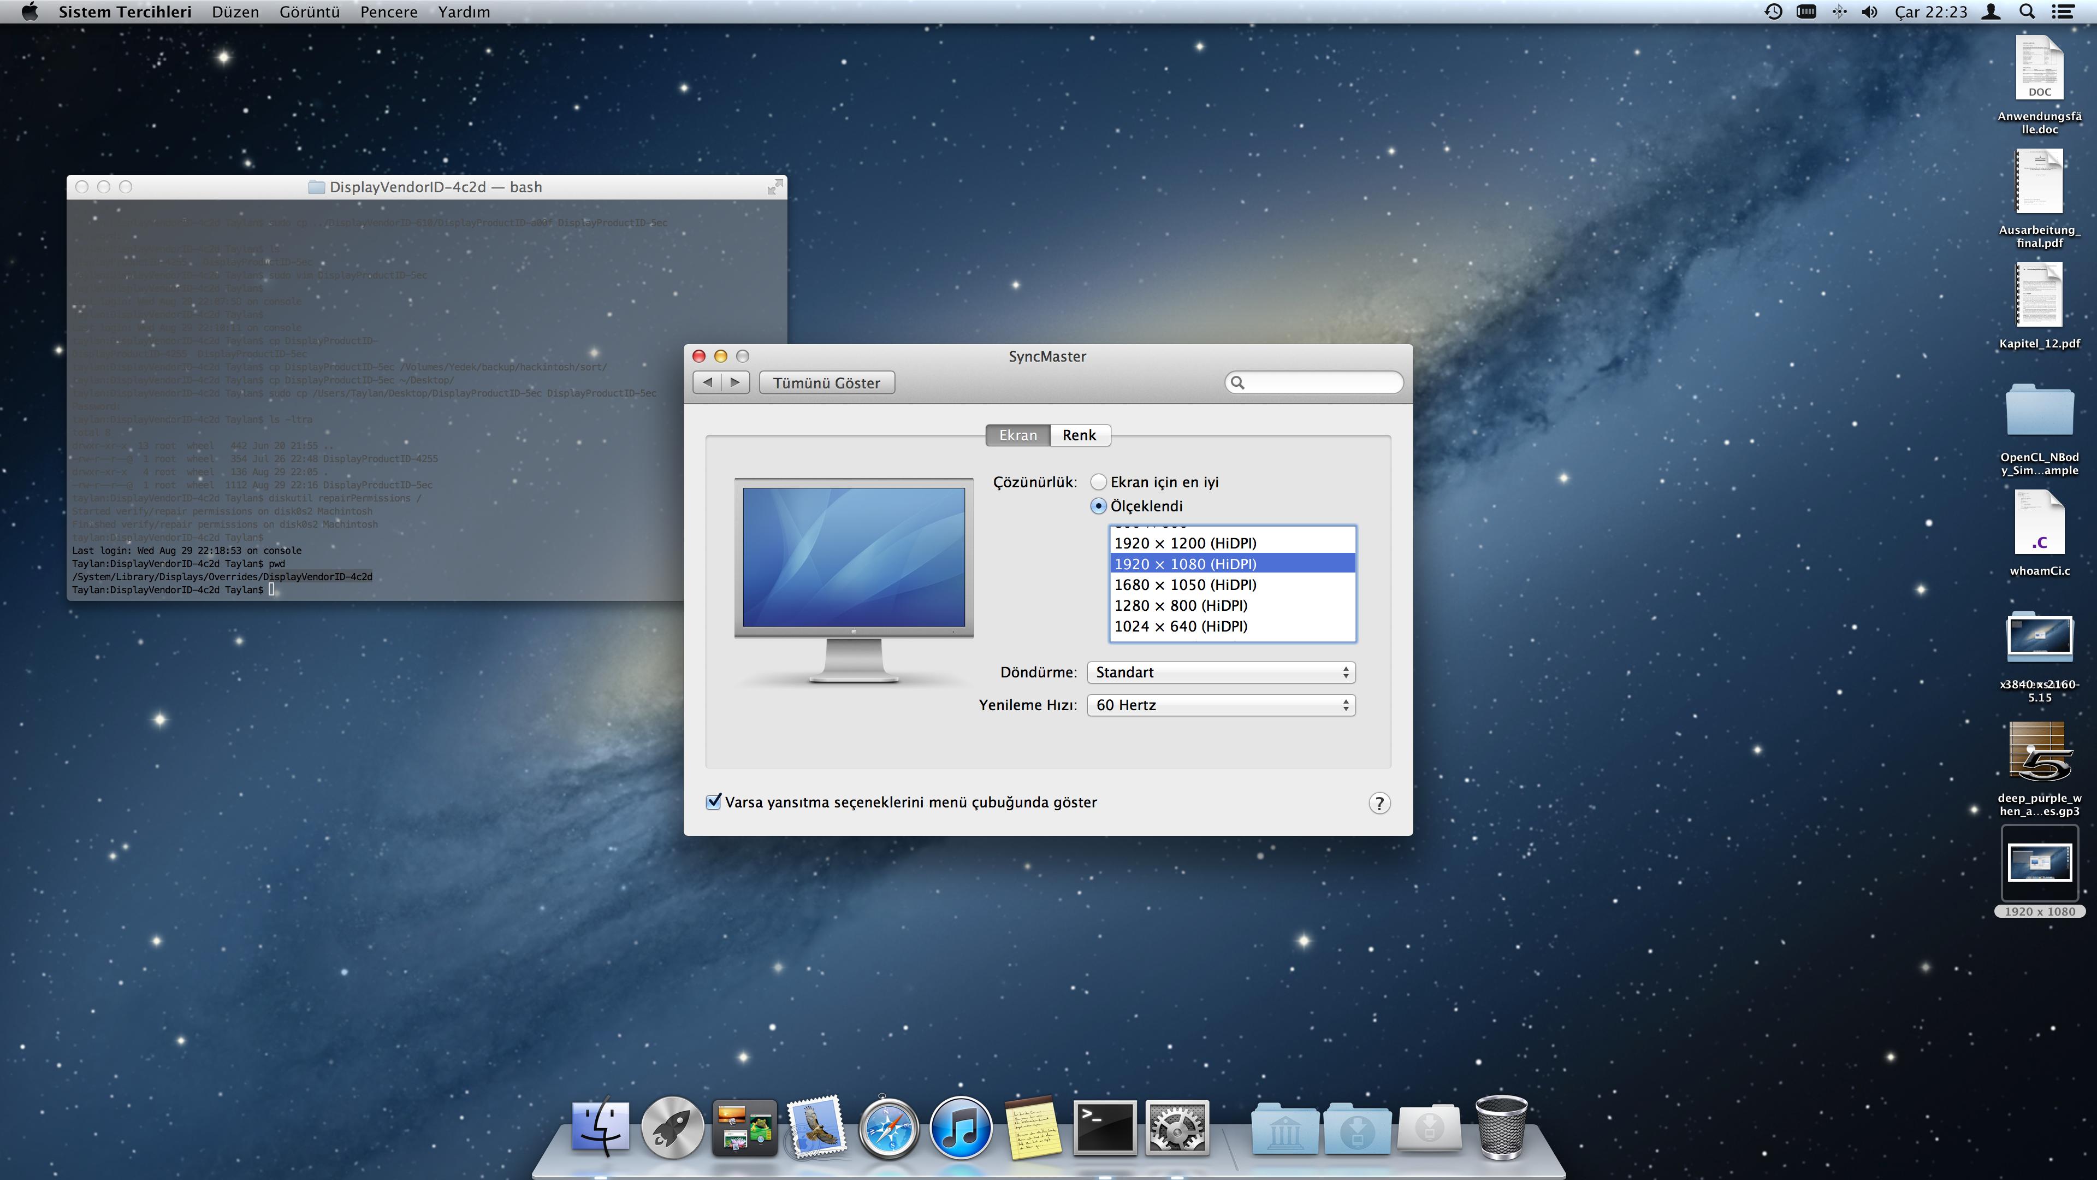
Task: Open Yardım menu
Action: (464, 11)
